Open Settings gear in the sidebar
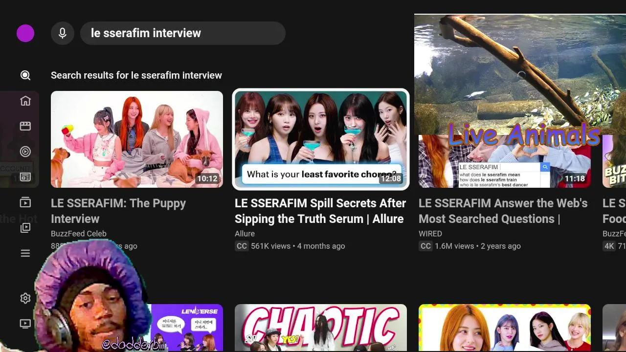Image resolution: width=626 pixels, height=352 pixels. 25,298
